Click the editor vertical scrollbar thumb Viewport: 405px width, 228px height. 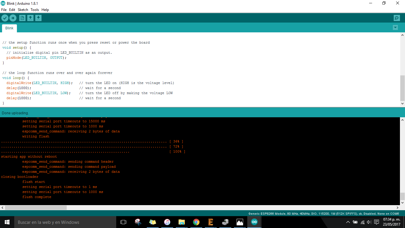[402, 88]
